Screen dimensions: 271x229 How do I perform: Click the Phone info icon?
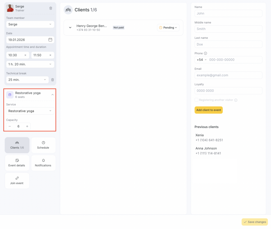tap(206, 53)
